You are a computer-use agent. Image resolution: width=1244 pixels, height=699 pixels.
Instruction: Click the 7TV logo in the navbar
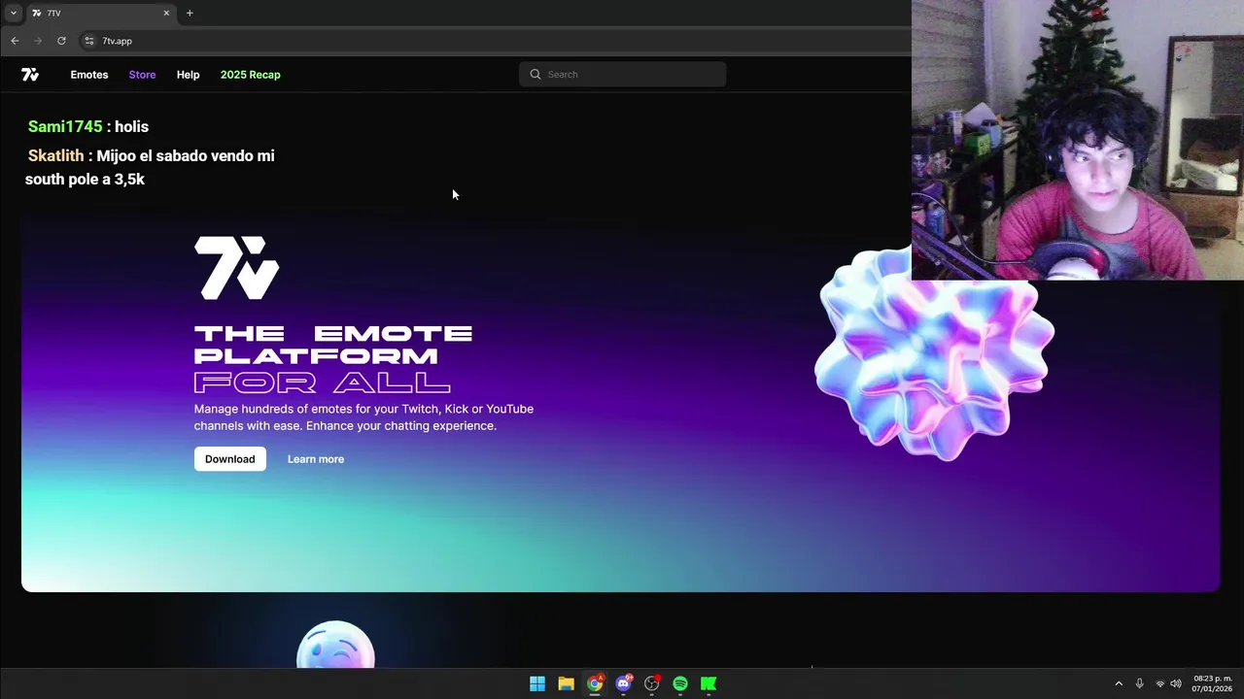coord(30,75)
